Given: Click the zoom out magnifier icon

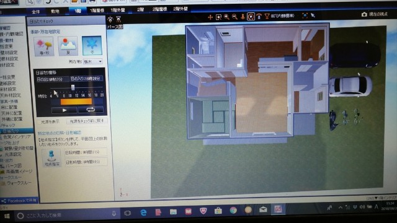Looking at the screenshot, I should coord(234,17).
